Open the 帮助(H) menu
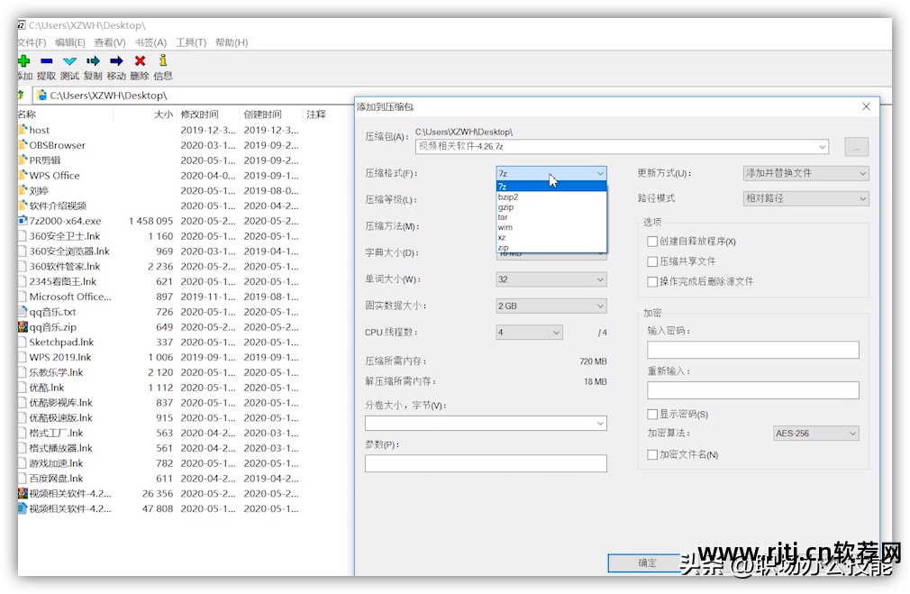910x594 pixels. 232,42
